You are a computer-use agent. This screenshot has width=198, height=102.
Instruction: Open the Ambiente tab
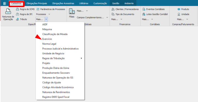click(x=129, y=4)
